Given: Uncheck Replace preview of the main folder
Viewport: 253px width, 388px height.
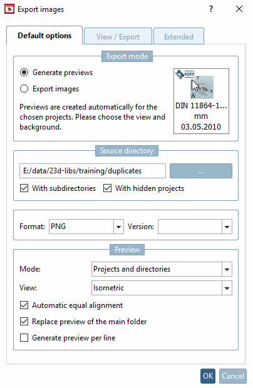Looking at the screenshot, I should (x=24, y=322).
